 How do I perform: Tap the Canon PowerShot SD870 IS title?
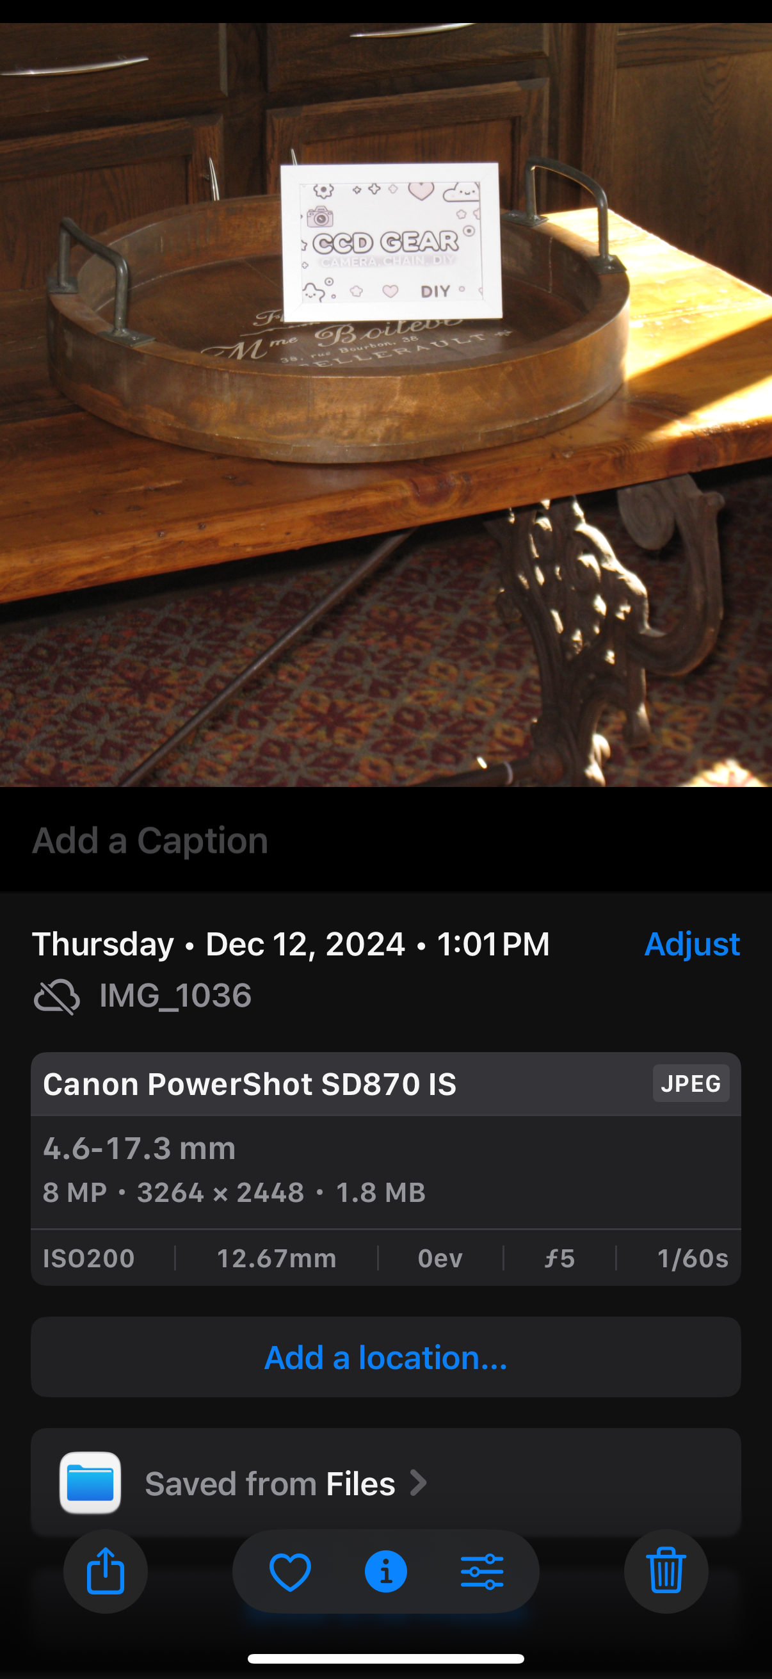(x=250, y=1084)
